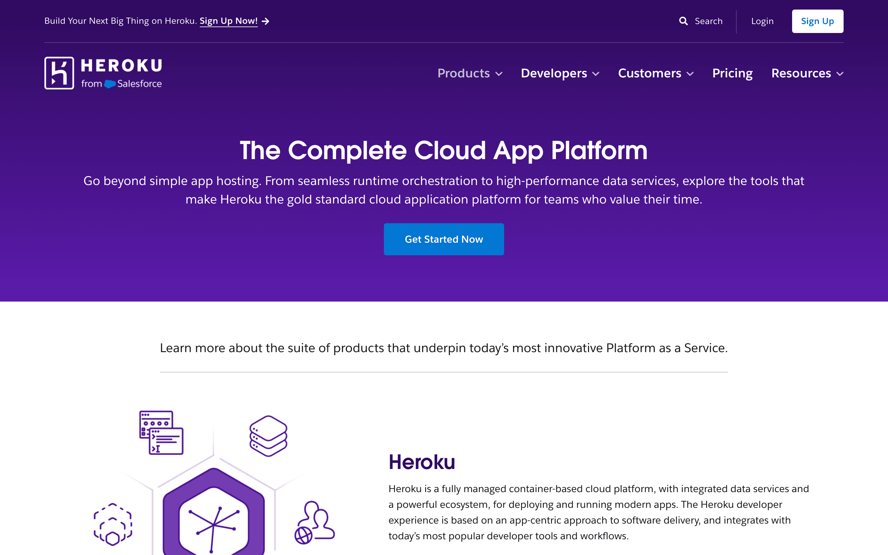Go to the Pricing page
This screenshot has height=555, width=888.
(732, 73)
